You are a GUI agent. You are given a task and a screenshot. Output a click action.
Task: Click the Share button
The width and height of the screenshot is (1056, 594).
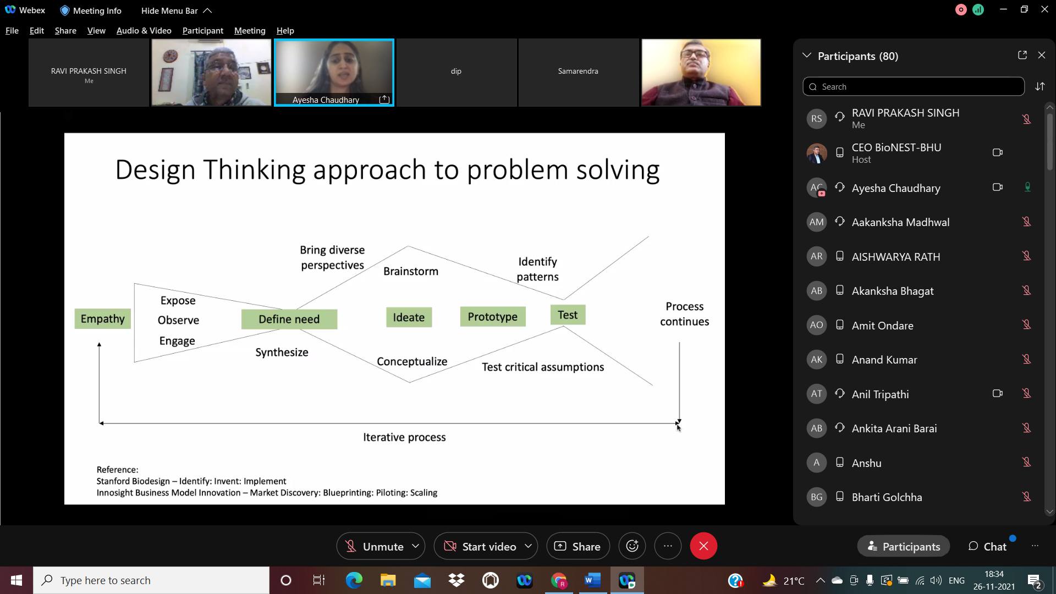(x=577, y=546)
